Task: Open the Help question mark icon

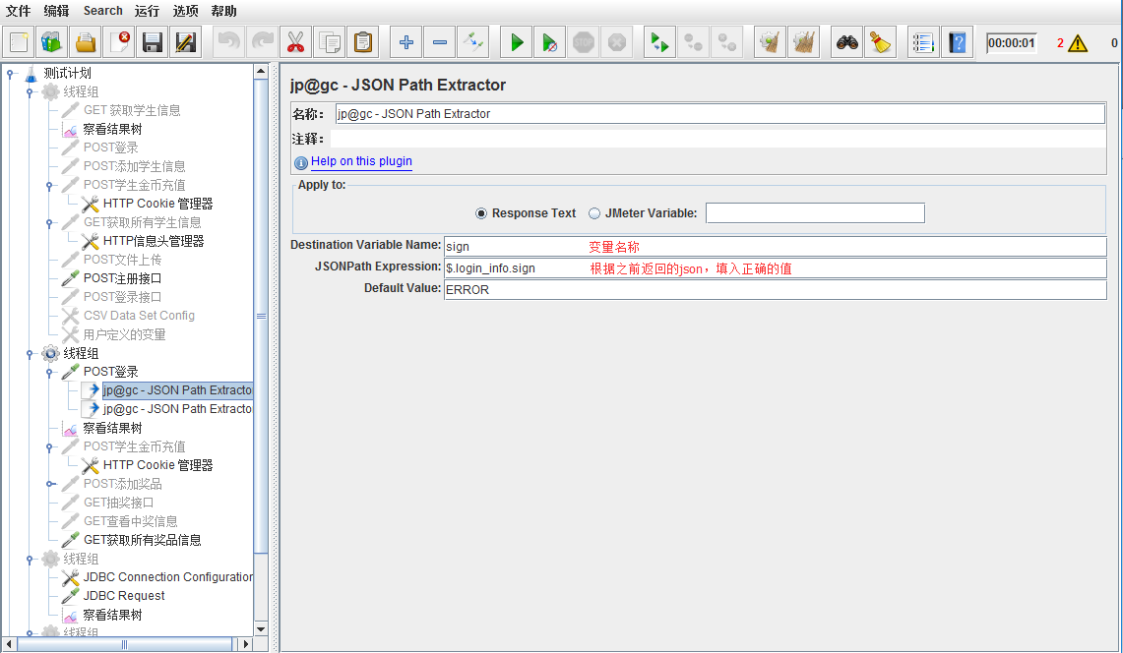Action: pos(957,42)
